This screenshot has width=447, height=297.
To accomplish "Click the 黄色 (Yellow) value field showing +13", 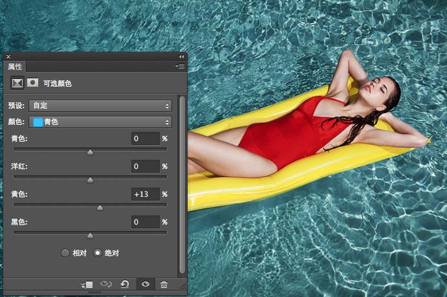I will point(145,194).
